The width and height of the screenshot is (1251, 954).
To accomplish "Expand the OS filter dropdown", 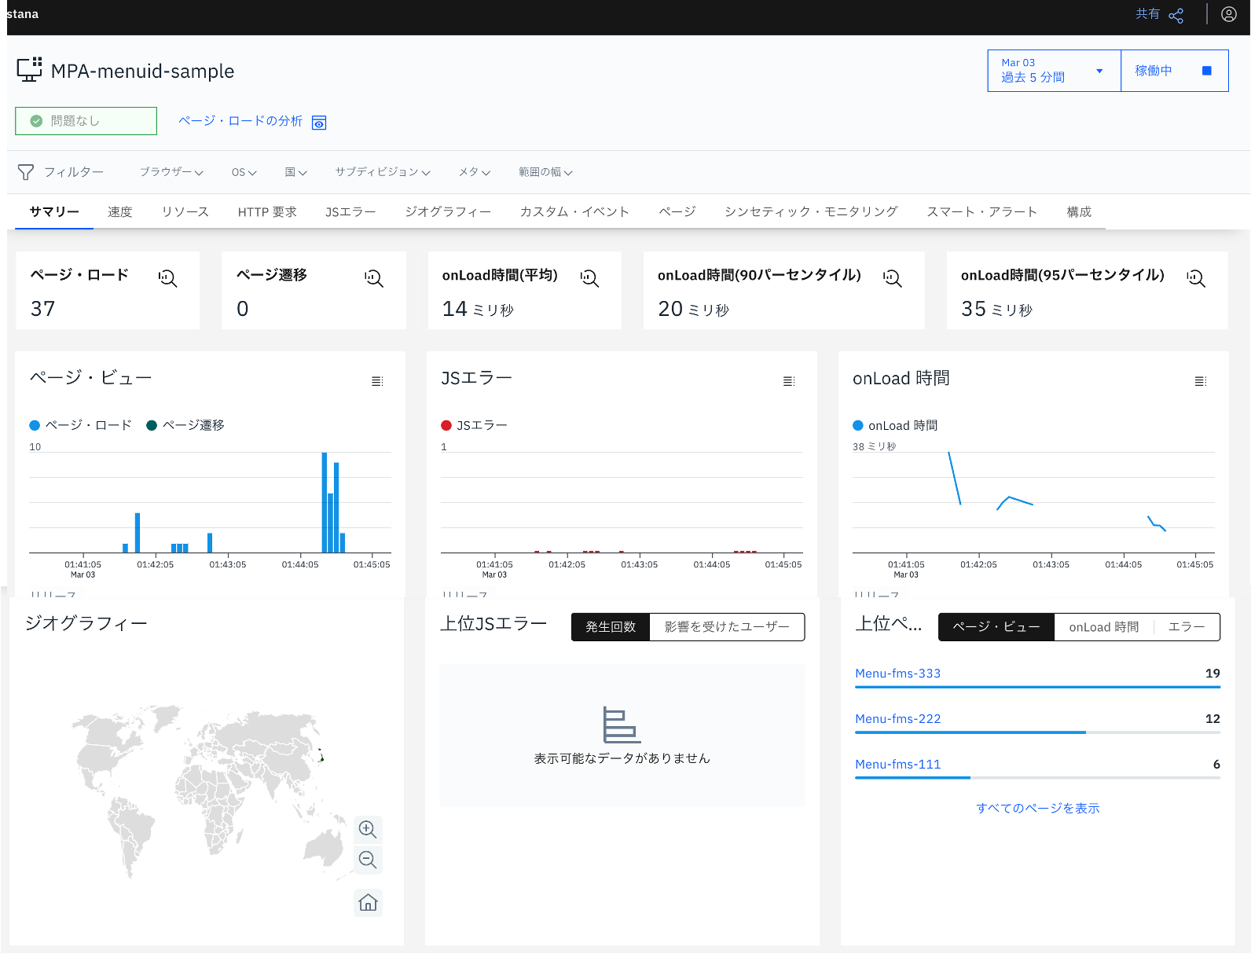I will point(244,172).
